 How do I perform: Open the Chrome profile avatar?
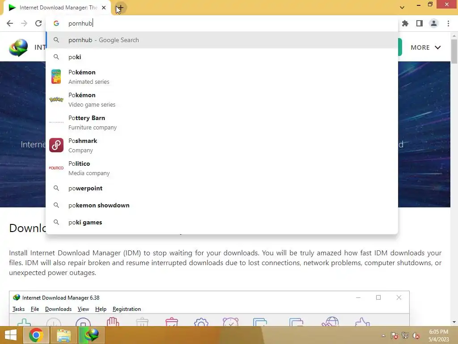434,23
